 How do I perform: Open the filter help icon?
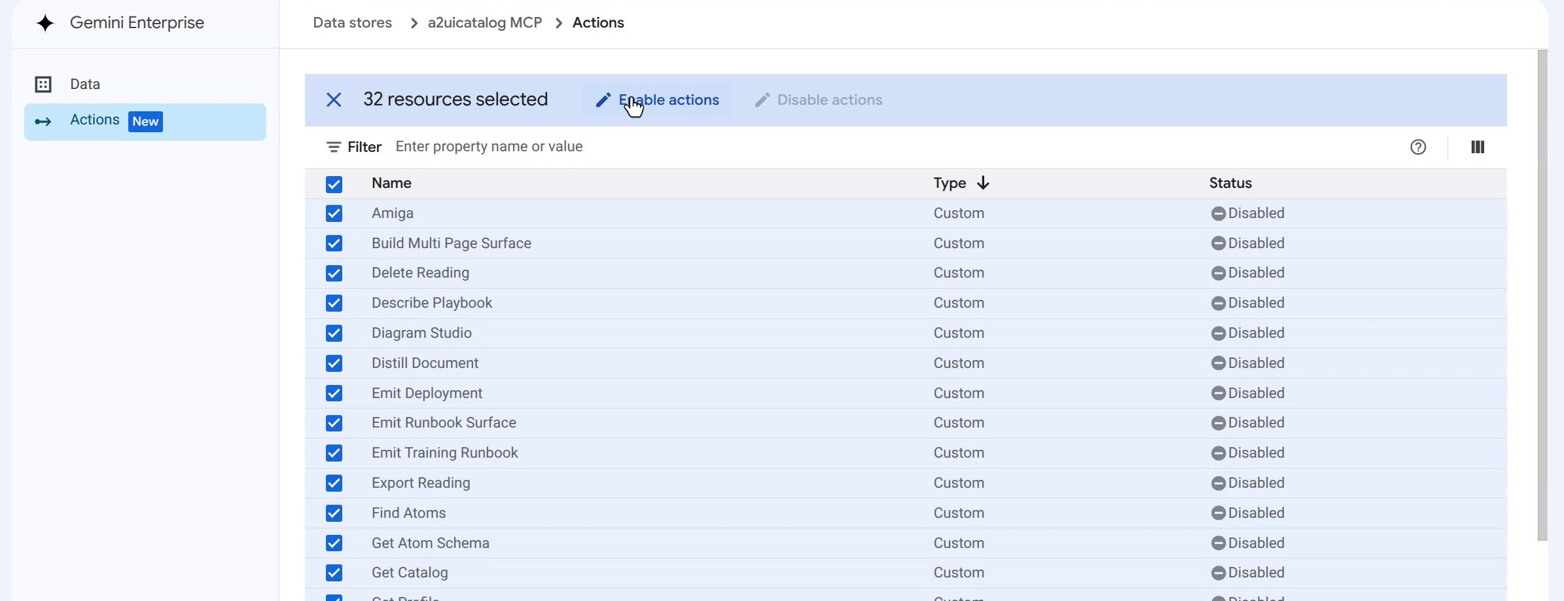(1418, 147)
